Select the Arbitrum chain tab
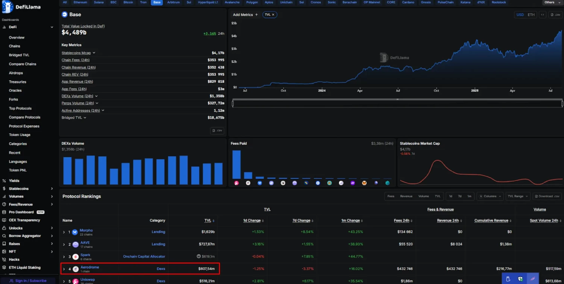564x284 pixels. pyautogui.click(x=173, y=2)
